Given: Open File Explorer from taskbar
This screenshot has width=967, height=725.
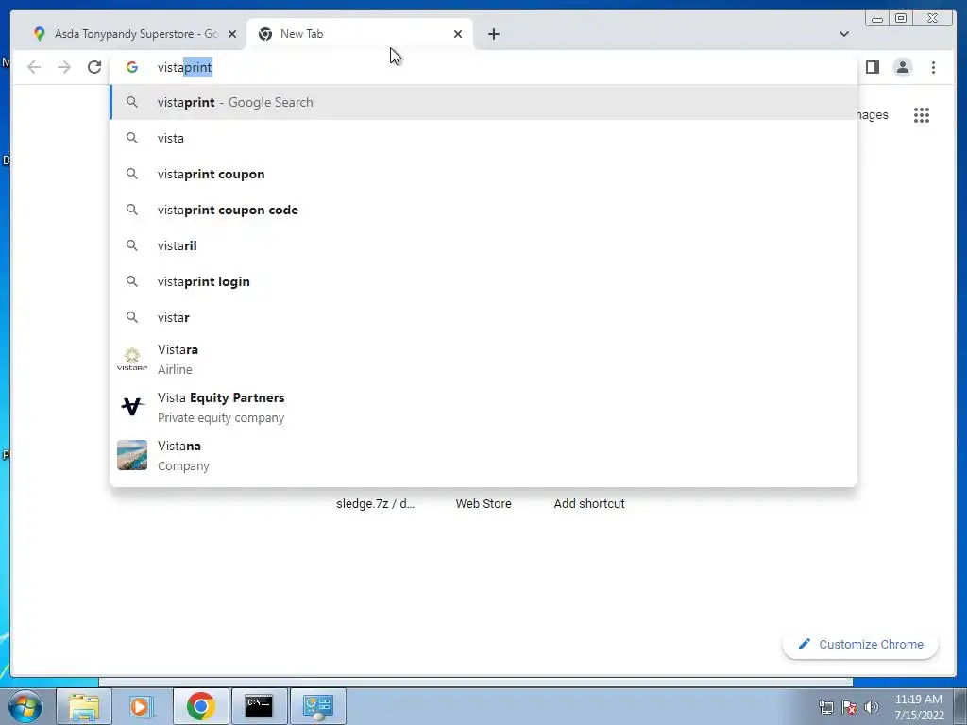Looking at the screenshot, I should 84,706.
